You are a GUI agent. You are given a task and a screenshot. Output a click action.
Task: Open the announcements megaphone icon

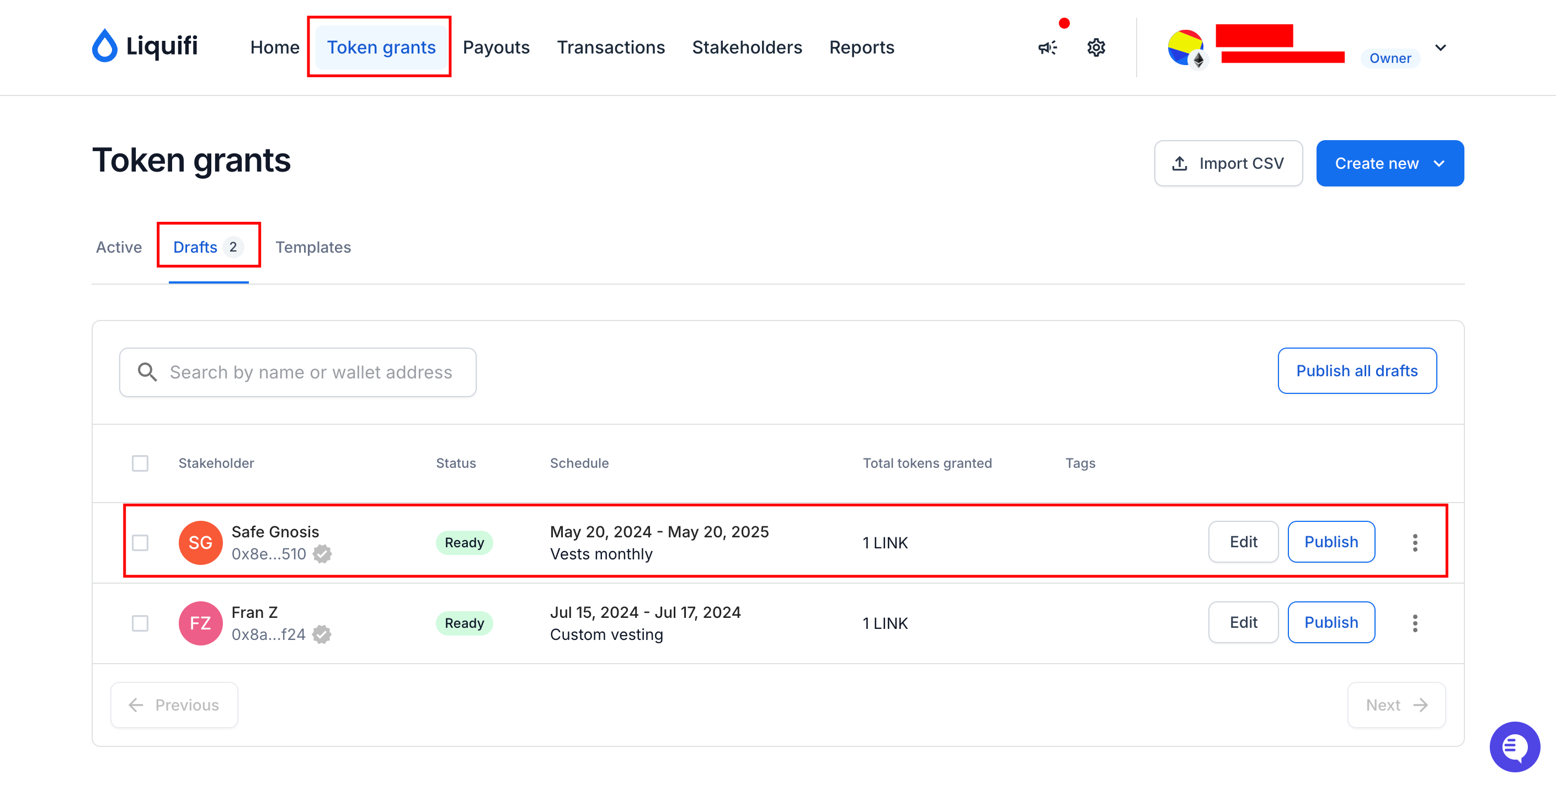tap(1047, 47)
